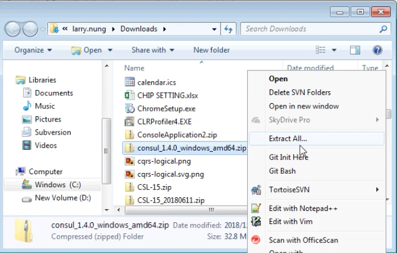Screen dimensions: 397x253
Task: Click the horizontal scrollbar left arrow
Action: pyautogui.click(x=119, y=210)
